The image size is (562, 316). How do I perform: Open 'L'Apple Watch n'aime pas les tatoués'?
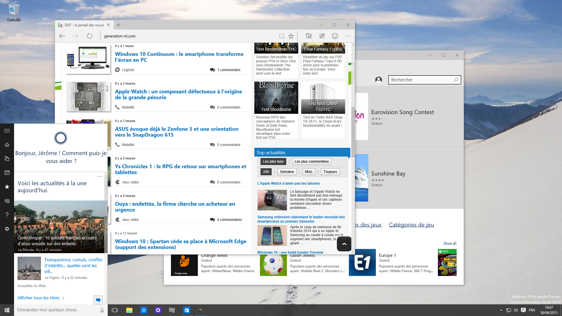288,183
